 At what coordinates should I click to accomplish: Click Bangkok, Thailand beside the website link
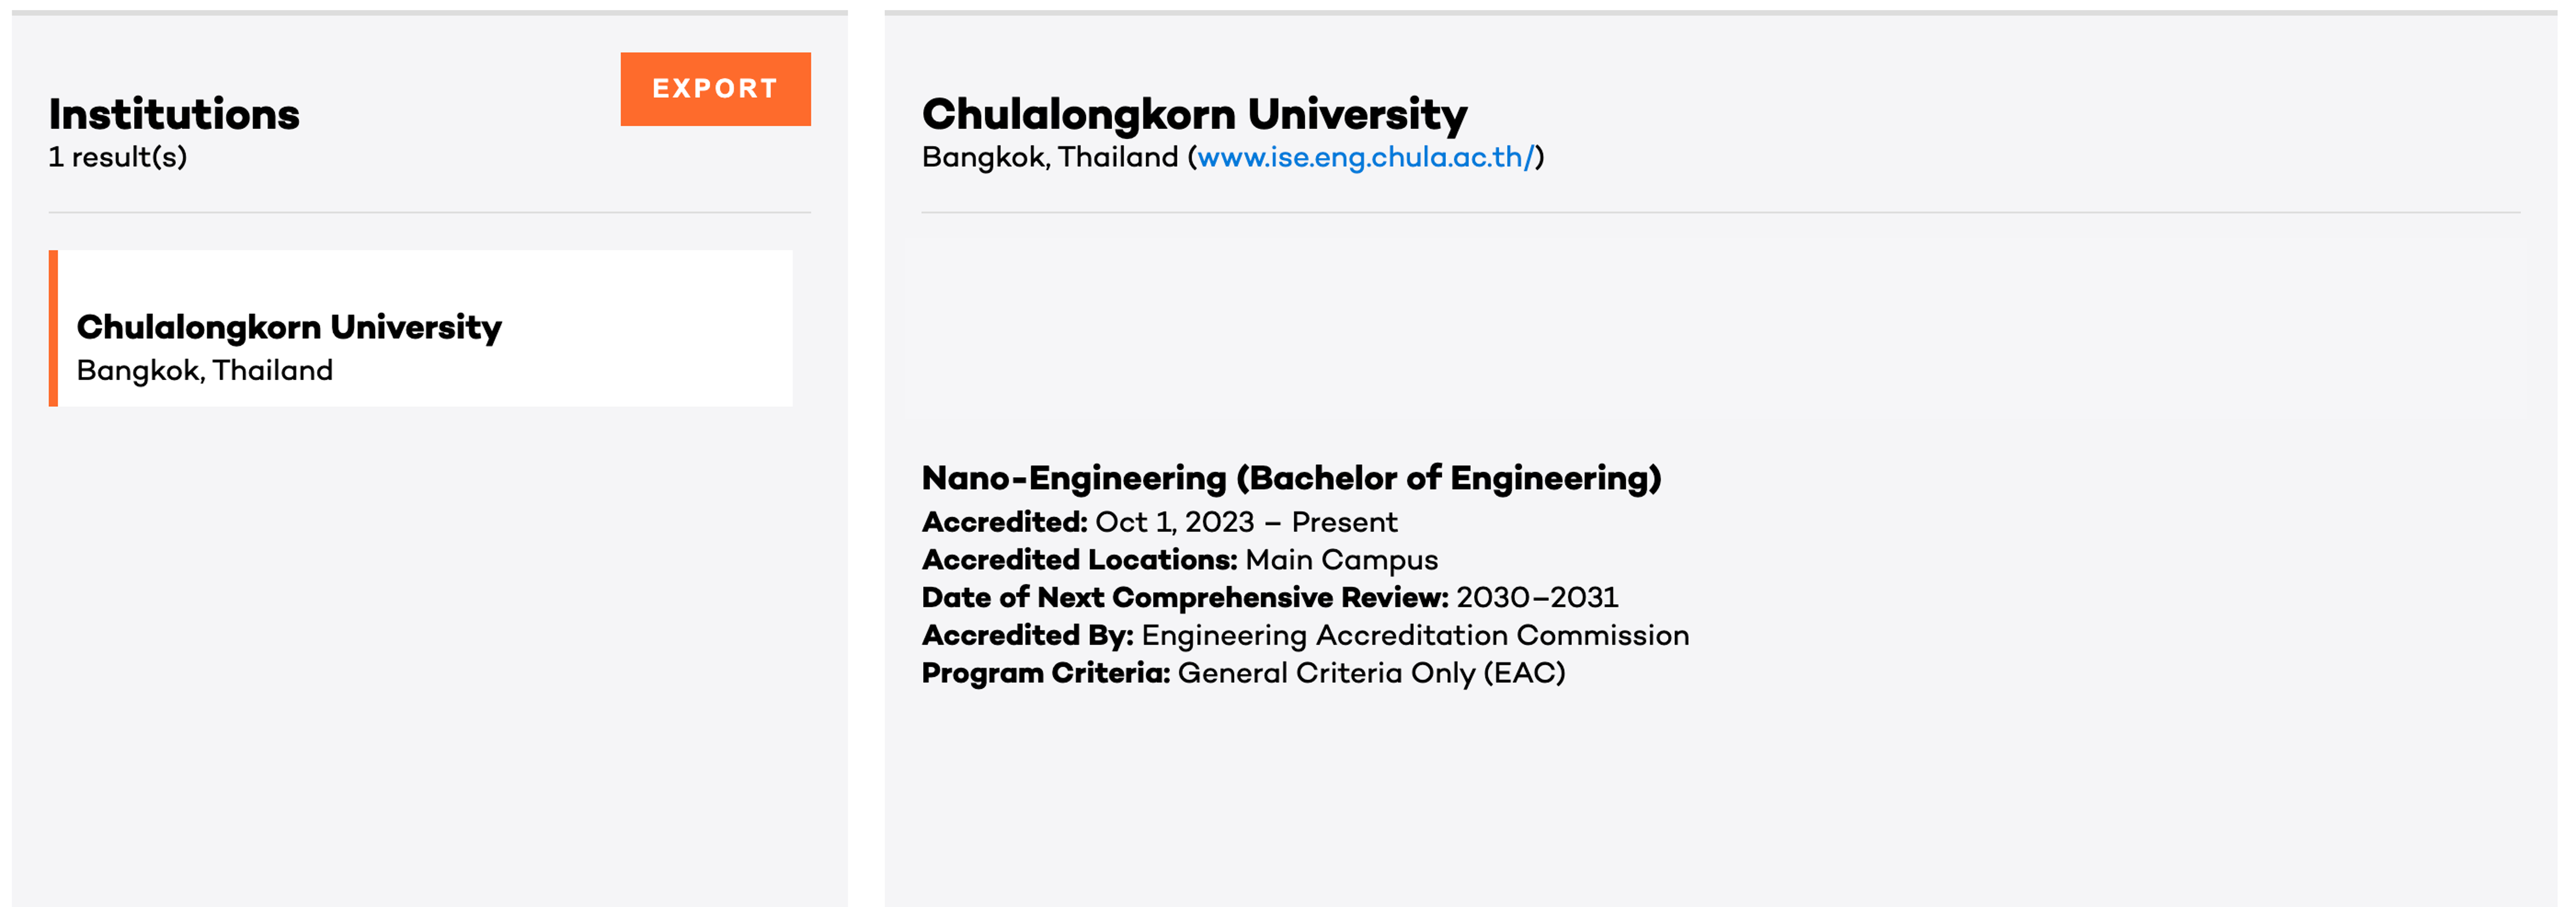1050,157
